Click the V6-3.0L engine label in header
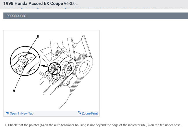This screenshot has width=188, height=132. click(71, 3)
